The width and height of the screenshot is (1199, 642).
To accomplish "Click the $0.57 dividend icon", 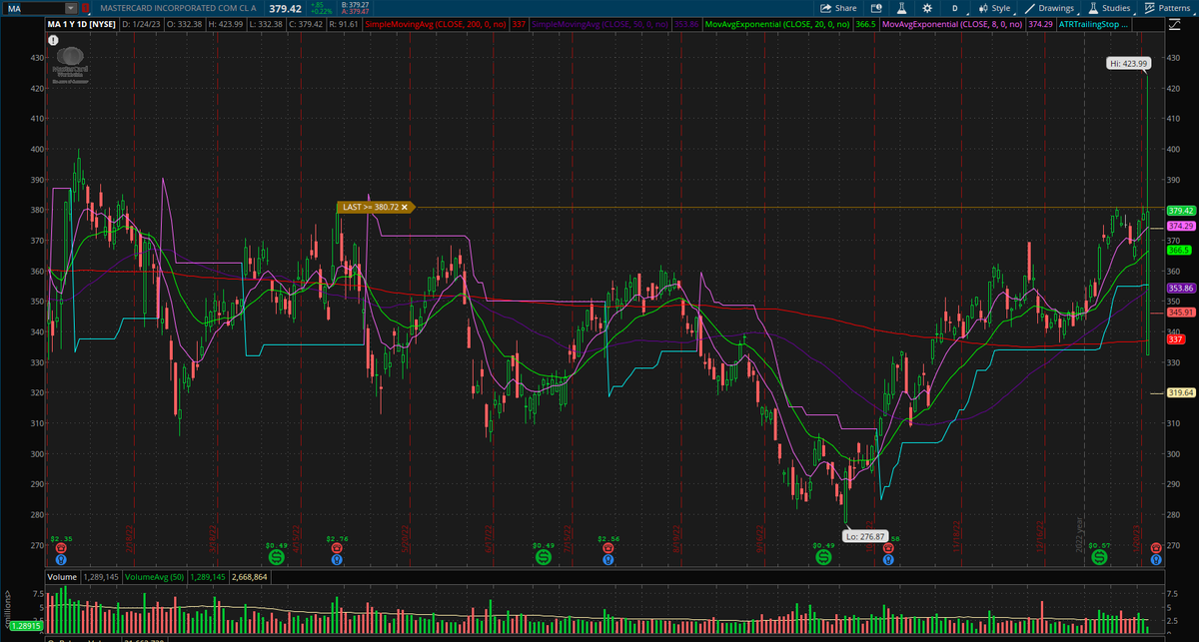I will coord(1100,555).
